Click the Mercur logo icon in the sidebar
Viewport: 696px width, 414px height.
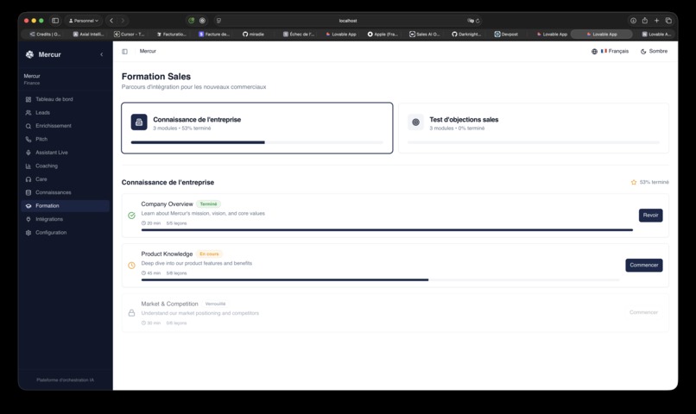point(29,54)
